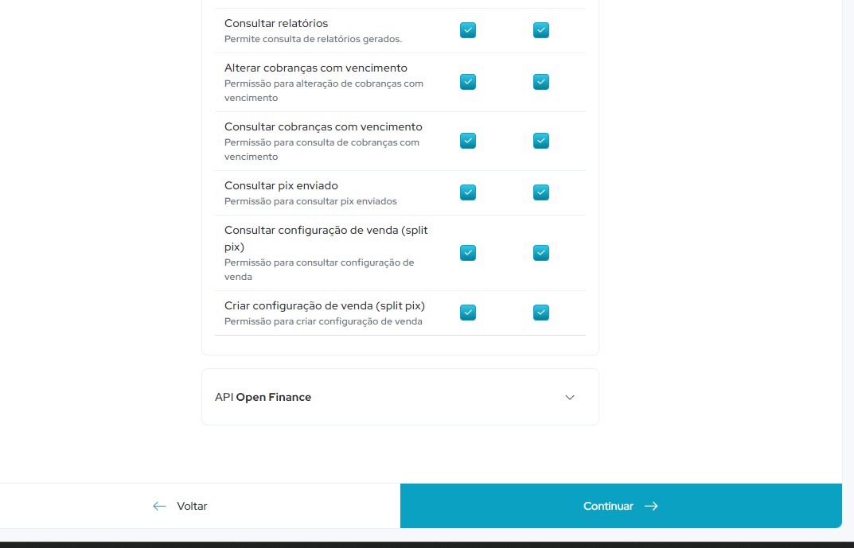Screen dimensions: 854x548
Task: Toggle first checkbox for Alterar cobranças com vencimento
Action: 468,82
